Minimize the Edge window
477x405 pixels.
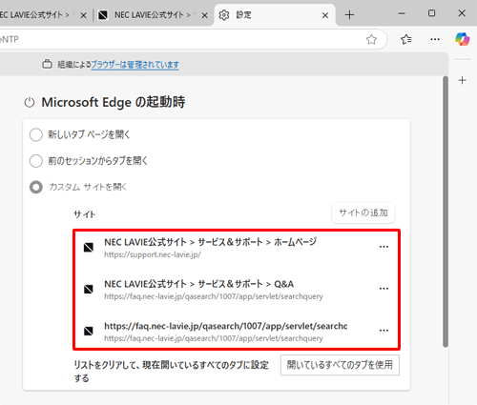(x=402, y=13)
